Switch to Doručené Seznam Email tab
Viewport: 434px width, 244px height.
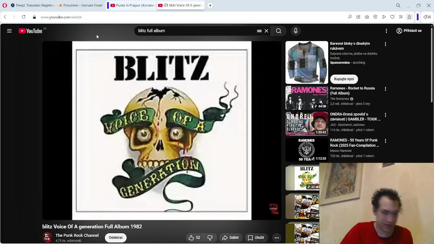click(x=80, y=5)
